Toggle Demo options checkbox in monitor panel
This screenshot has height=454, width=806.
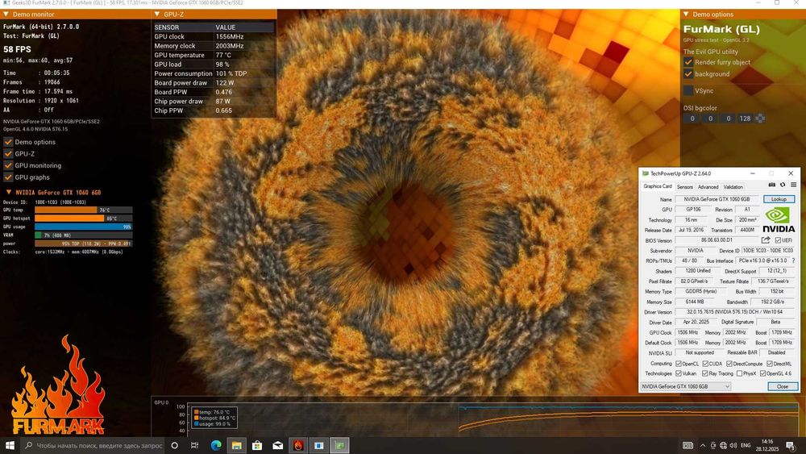(x=8, y=142)
